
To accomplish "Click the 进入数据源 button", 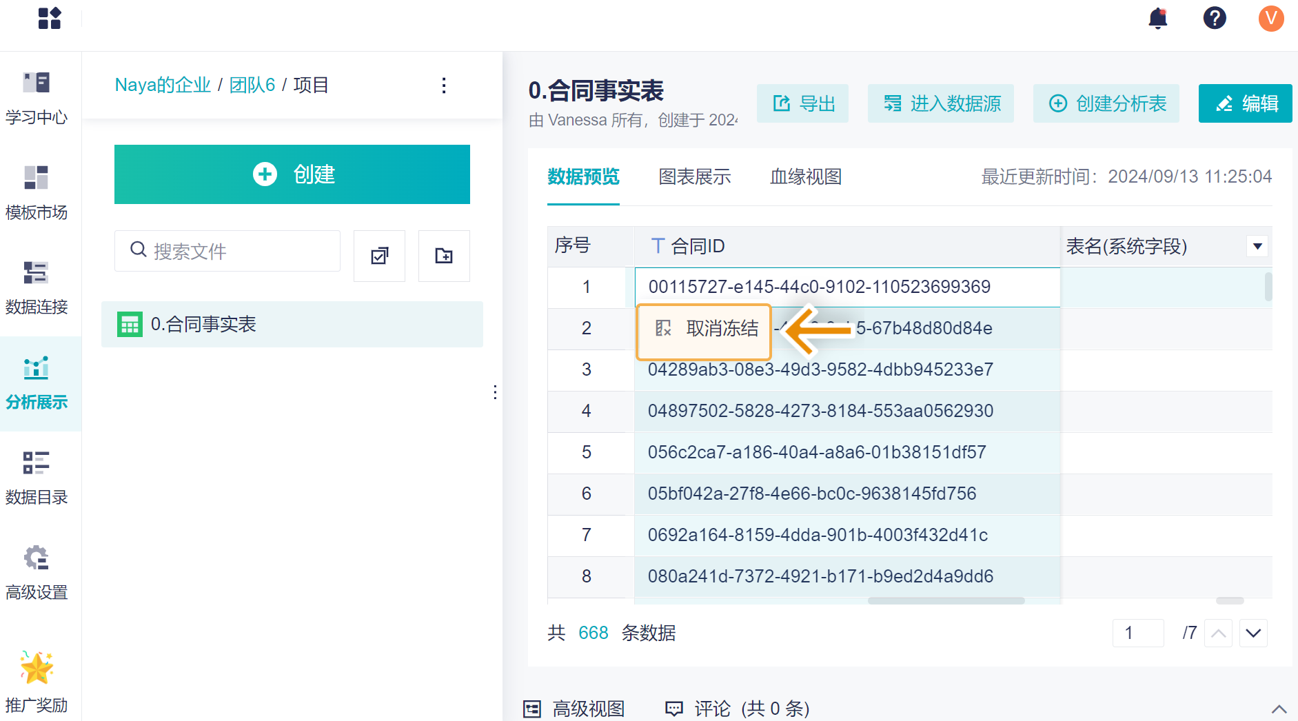I will (x=941, y=103).
